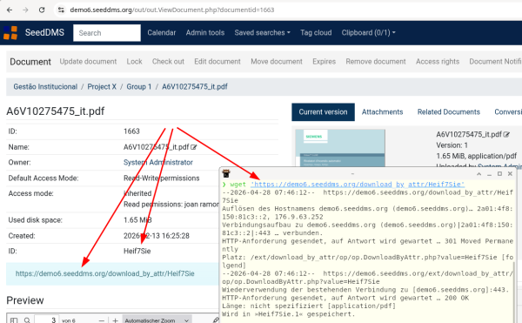Open the Tag cloud page
Viewport: 522px width, 323px height.
click(x=316, y=32)
